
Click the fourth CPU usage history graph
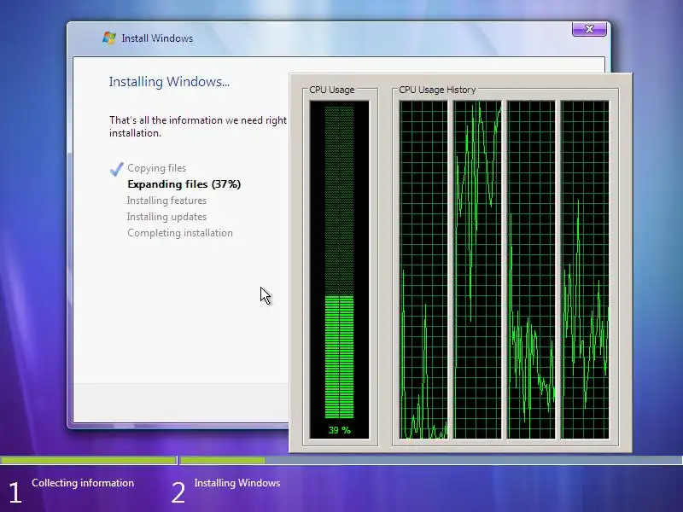(585, 270)
